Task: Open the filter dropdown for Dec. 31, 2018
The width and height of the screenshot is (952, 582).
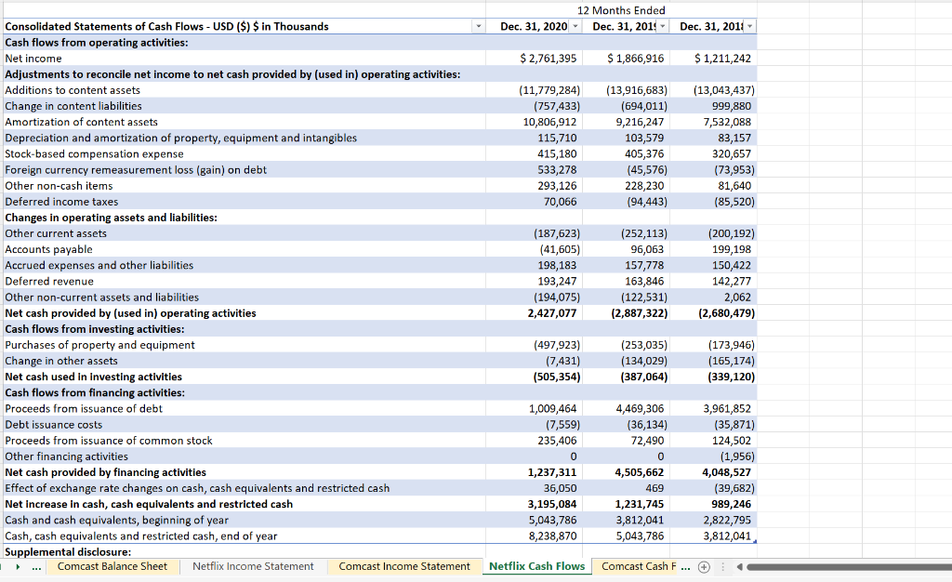Action: pos(750,26)
